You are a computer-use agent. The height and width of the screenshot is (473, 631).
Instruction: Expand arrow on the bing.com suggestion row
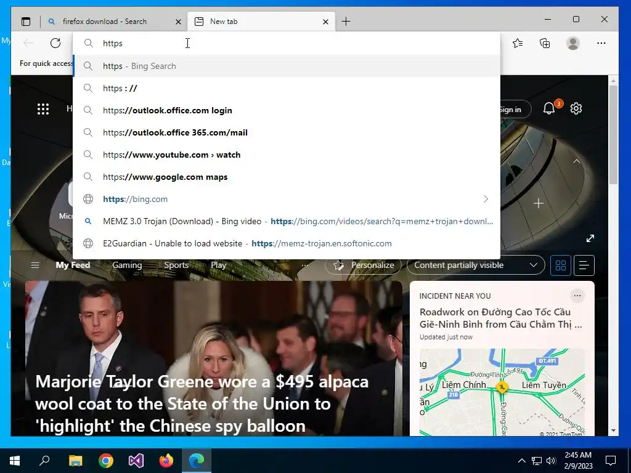486,199
